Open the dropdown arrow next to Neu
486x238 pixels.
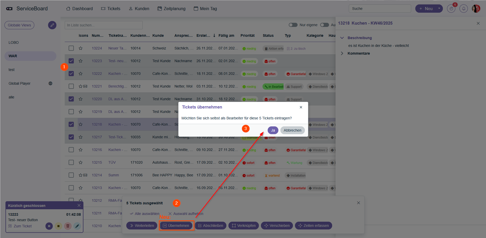coord(439,9)
